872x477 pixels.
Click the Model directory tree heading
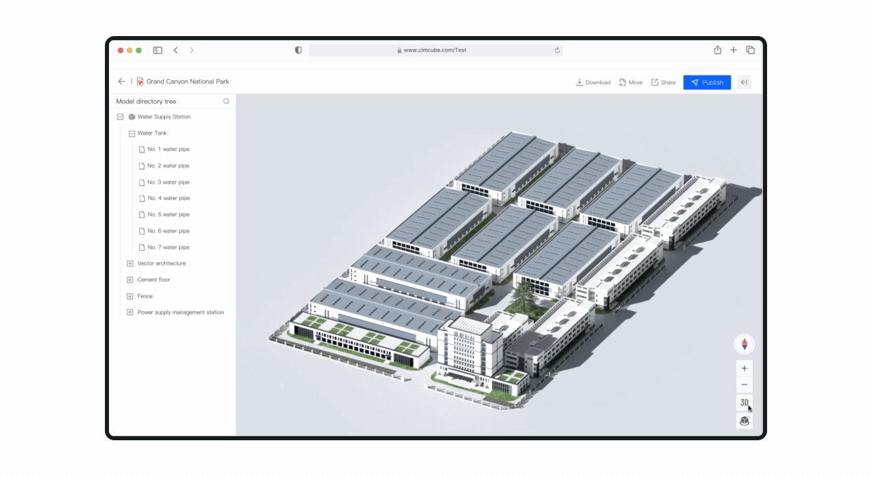pos(146,101)
